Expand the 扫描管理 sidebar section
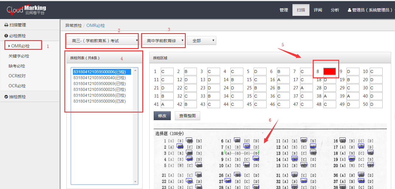Screen dimensions: 395x189 [x=30, y=25]
